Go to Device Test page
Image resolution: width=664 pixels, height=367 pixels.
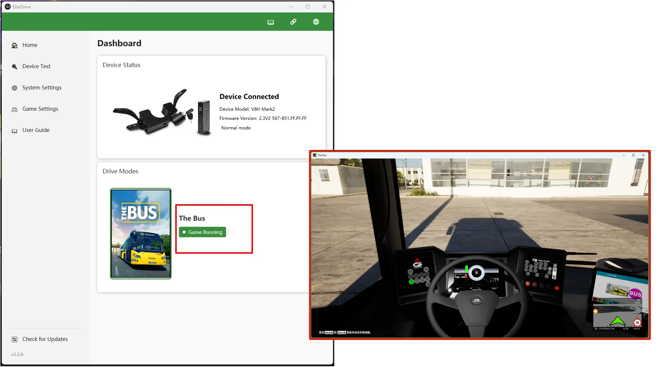36,66
